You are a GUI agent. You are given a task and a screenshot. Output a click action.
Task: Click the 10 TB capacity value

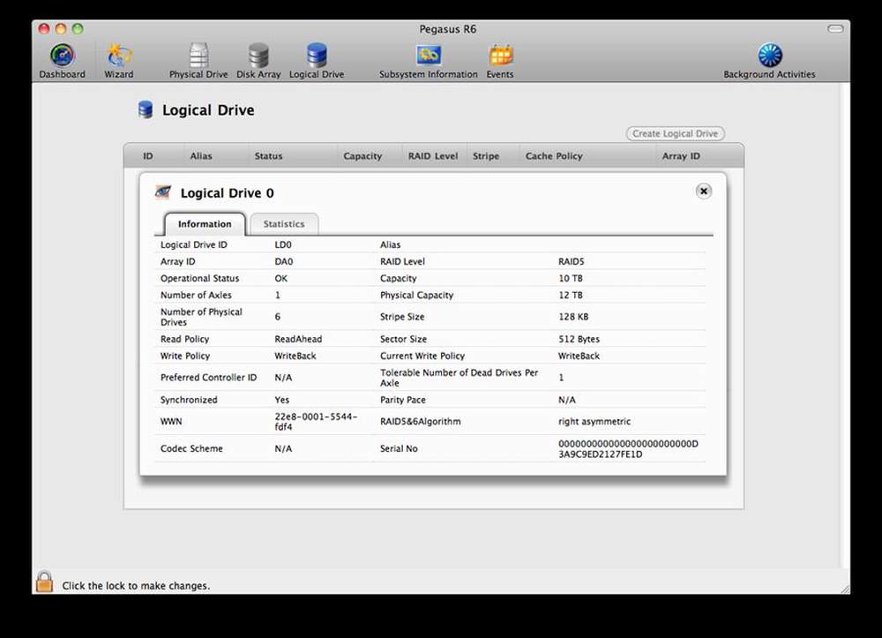click(571, 279)
